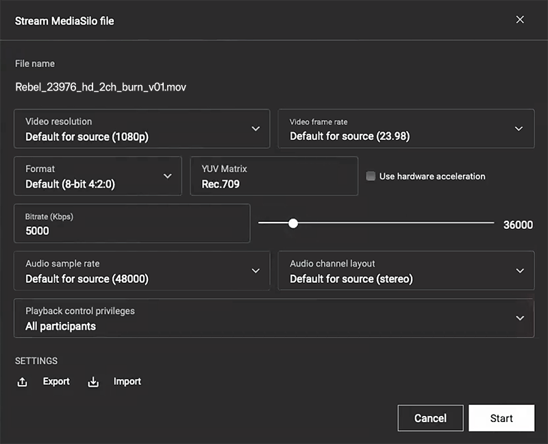The height and width of the screenshot is (444, 548).
Task: Expand Playback control privileges dropdown
Action: (274, 318)
